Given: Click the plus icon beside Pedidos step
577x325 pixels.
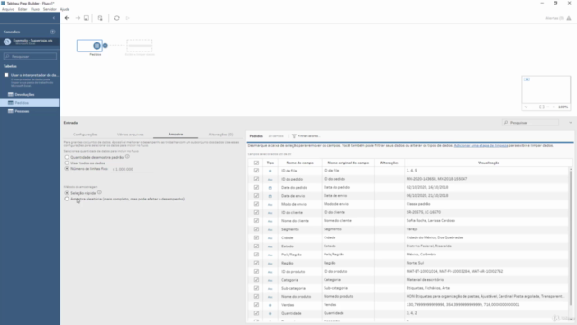Looking at the screenshot, I should tap(105, 46).
